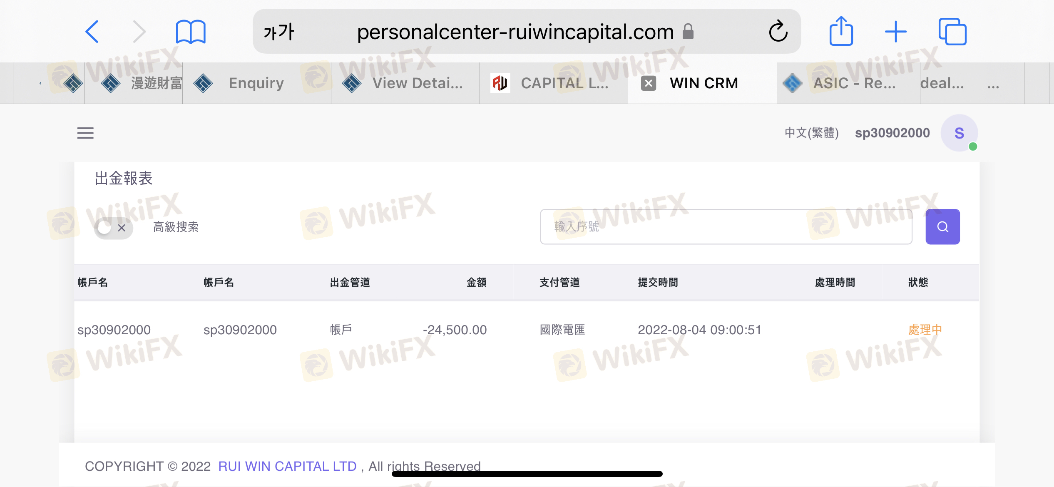Focus the 輸入序號 serial number field

[726, 226]
